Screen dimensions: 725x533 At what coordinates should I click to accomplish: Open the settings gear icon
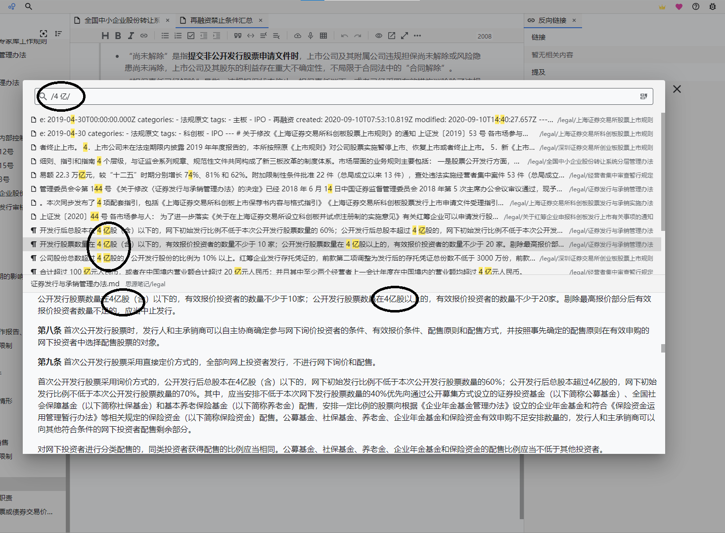tap(713, 7)
